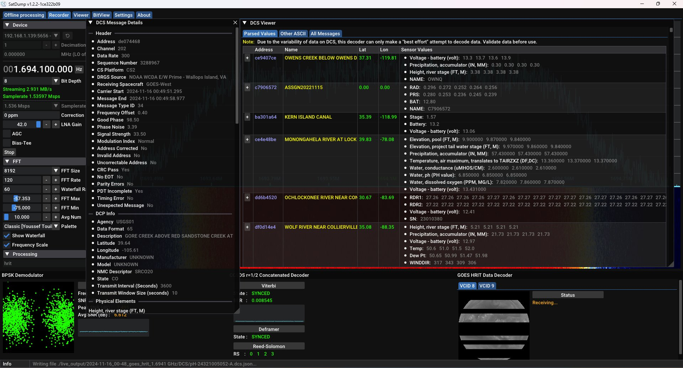
Task: Click the DCS Message Details vertical scrollbar
Action: pos(237,76)
